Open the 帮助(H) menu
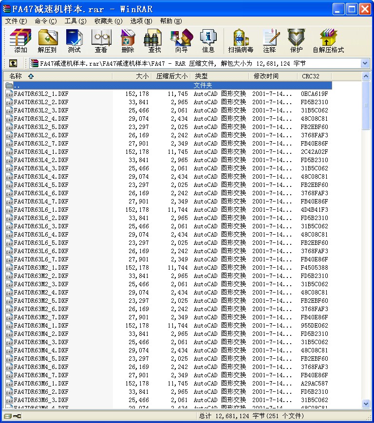This screenshot has height=423, width=374. (x=171, y=21)
